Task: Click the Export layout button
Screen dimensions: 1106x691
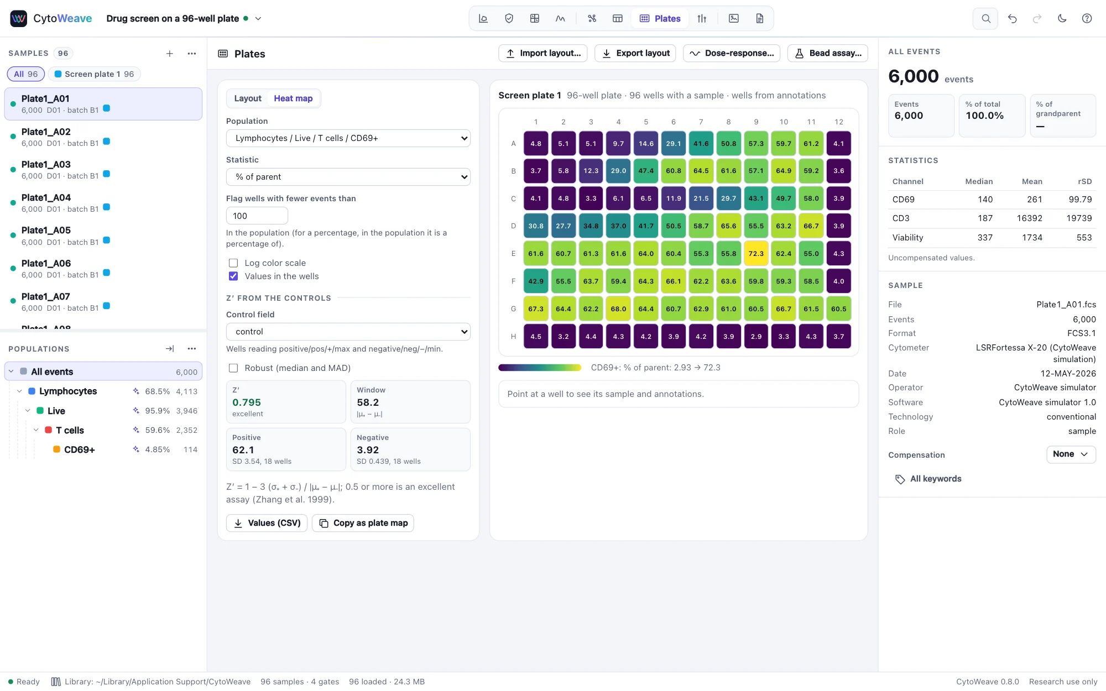Action: tap(635, 53)
